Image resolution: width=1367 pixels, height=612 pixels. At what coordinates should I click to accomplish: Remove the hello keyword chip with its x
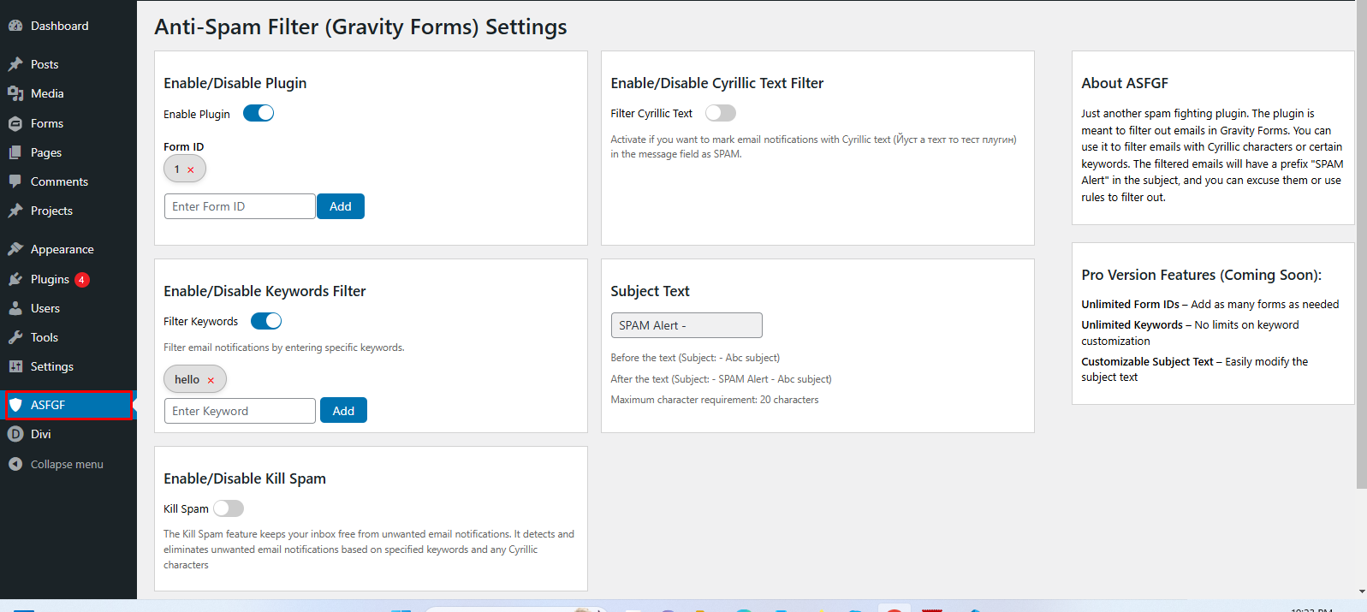211,380
